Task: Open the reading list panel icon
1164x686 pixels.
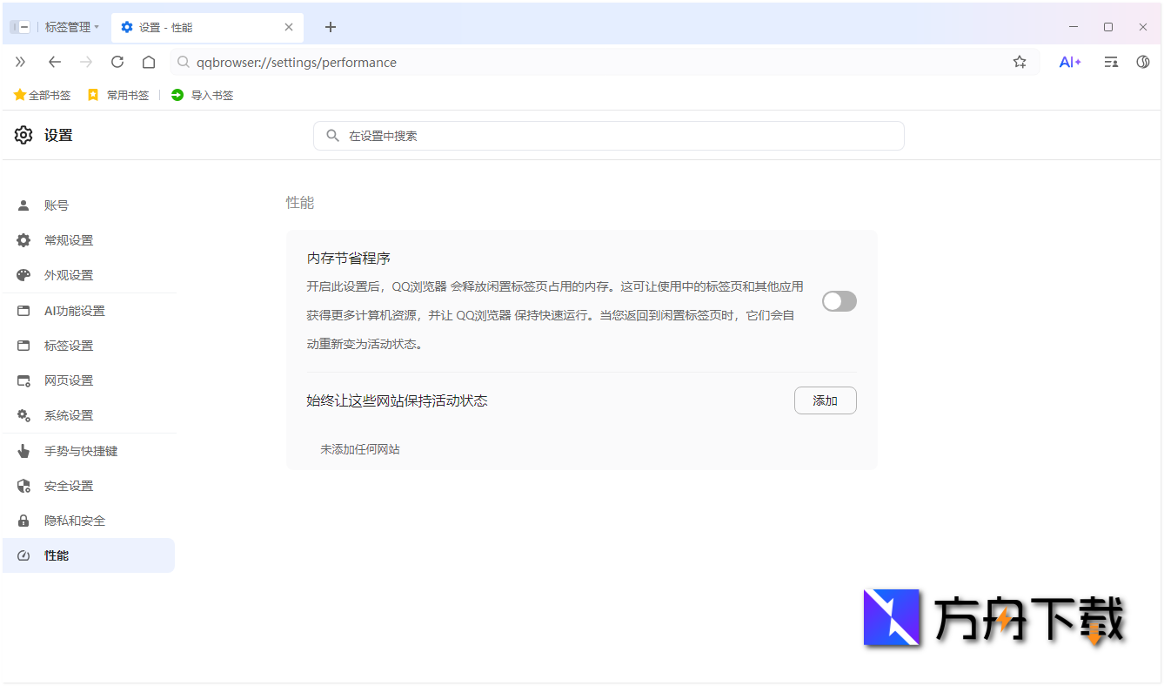Action: coord(1110,62)
